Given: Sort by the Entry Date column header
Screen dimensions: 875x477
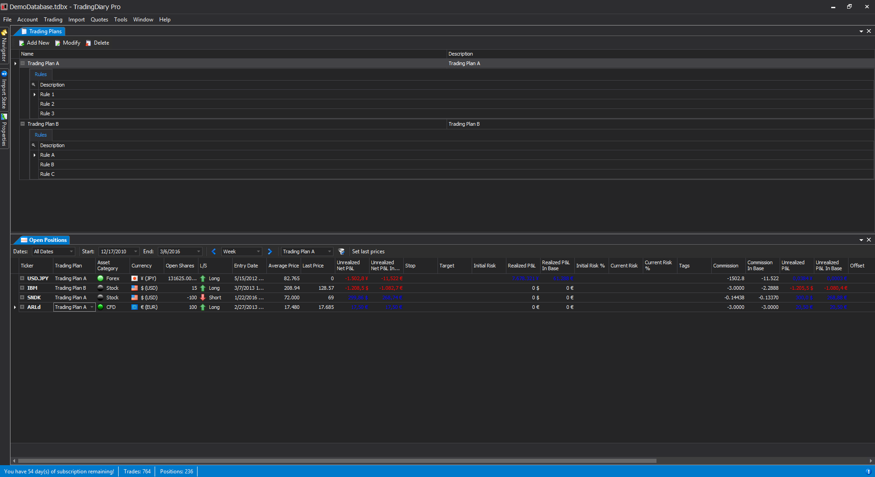Looking at the screenshot, I should click(x=249, y=266).
